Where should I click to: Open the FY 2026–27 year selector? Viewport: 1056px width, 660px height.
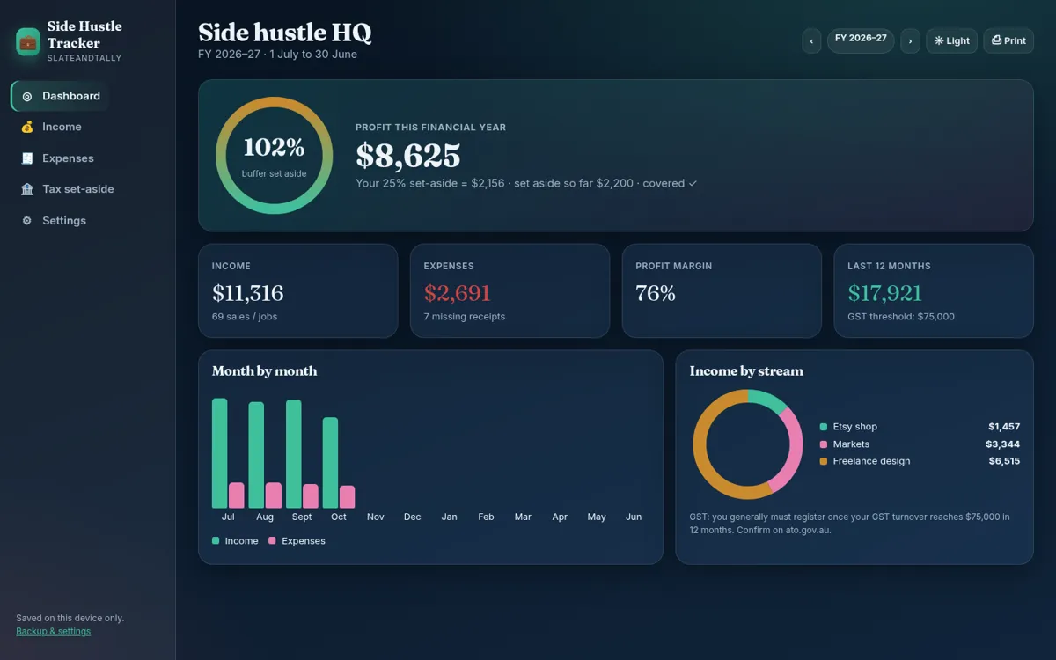point(861,40)
